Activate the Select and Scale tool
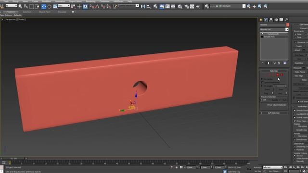 55,6
